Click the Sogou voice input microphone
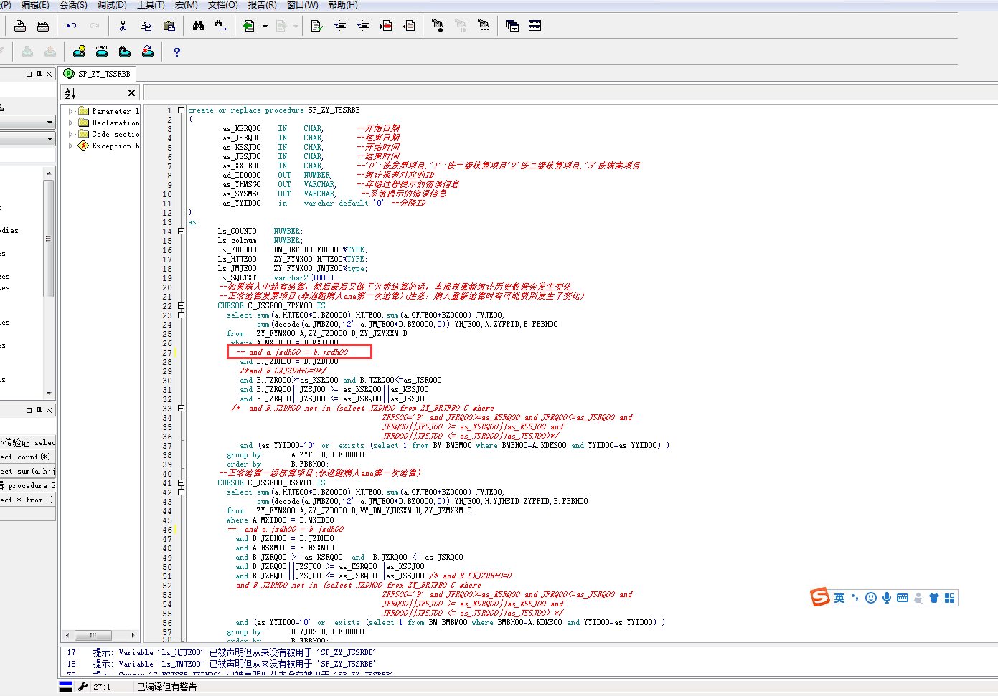 pyautogui.click(x=887, y=598)
